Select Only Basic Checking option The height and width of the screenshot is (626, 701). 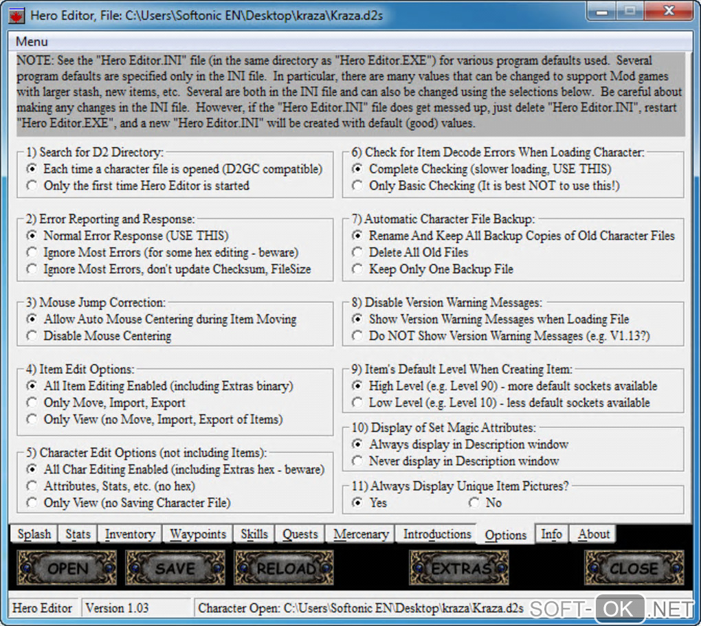[486, 186]
